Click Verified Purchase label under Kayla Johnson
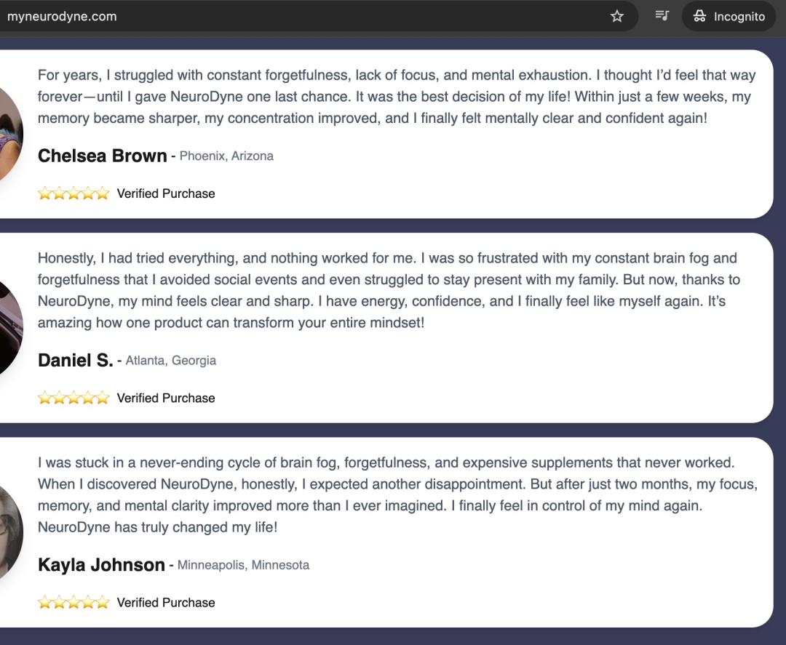Viewport: 786px width, 645px height. click(x=166, y=602)
